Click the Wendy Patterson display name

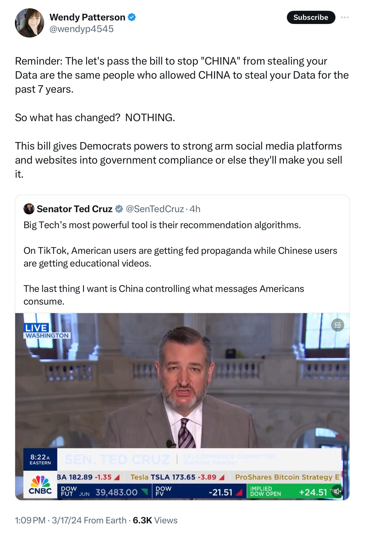[87, 17]
